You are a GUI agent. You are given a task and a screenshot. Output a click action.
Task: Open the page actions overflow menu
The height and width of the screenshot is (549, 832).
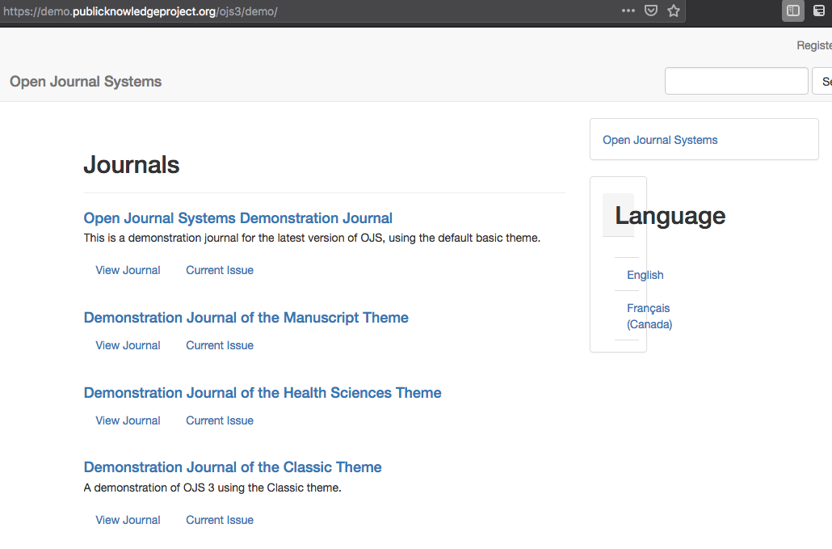point(628,11)
